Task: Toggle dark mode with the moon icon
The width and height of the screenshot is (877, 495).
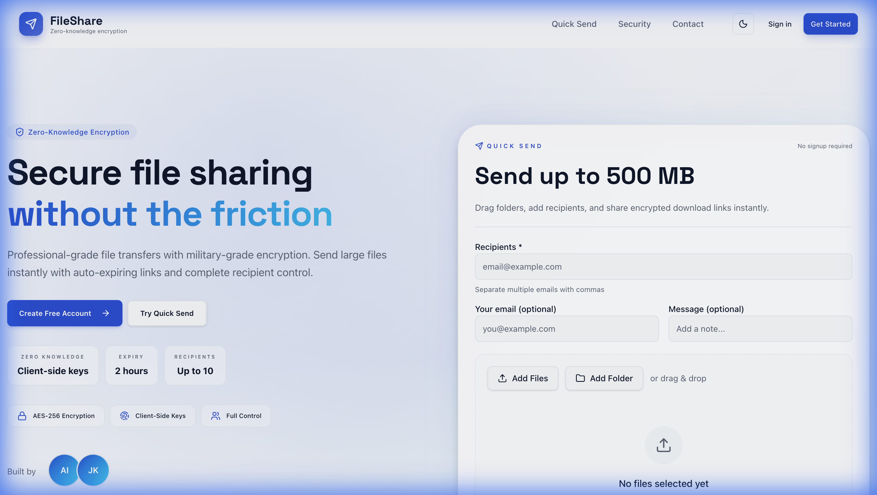Action: (743, 24)
